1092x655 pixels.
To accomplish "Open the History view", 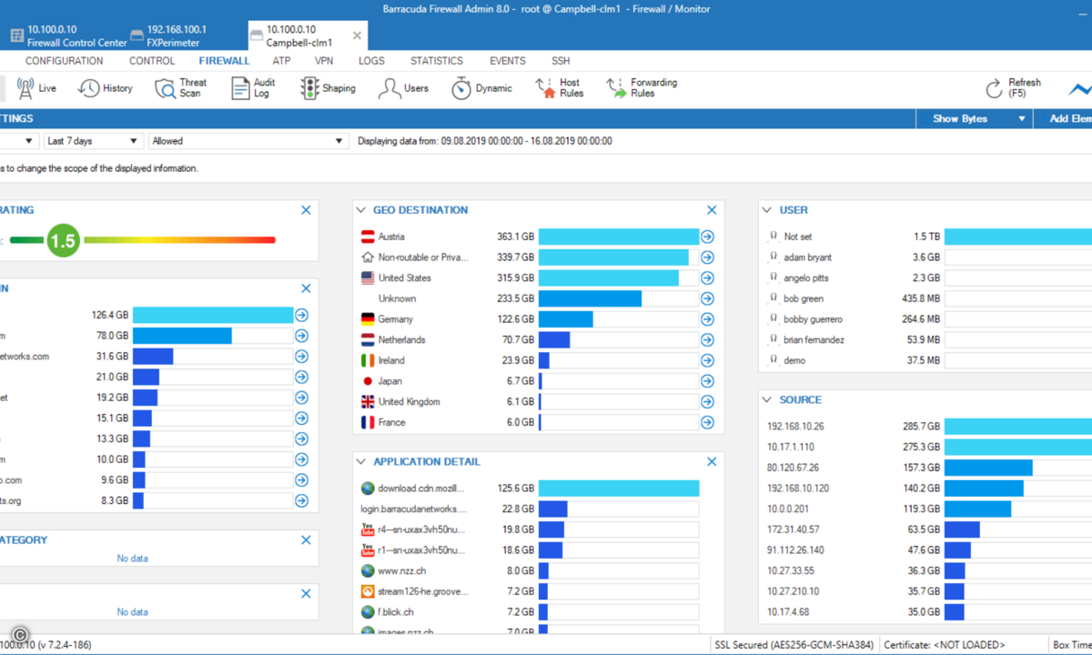I will tap(106, 88).
